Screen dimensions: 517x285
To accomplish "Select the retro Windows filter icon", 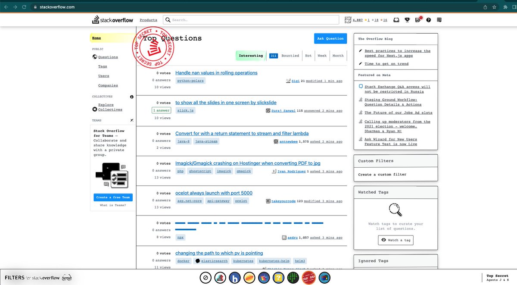I will 324,278.
